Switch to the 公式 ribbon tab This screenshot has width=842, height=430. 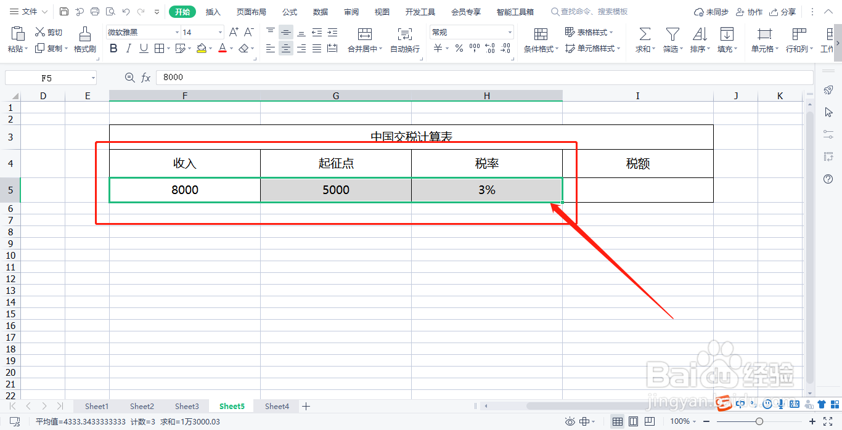pyautogui.click(x=289, y=11)
